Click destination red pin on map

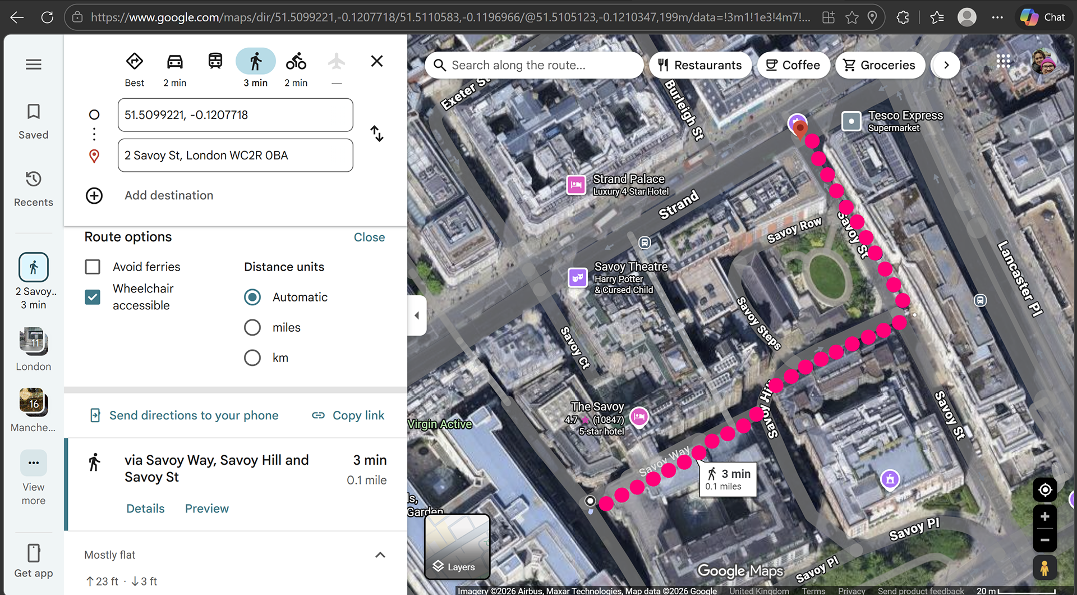[x=800, y=130]
